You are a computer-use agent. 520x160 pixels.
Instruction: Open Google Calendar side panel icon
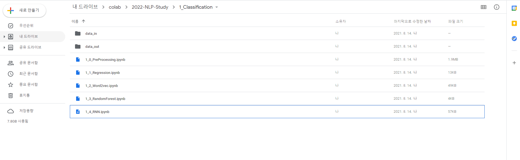[x=514, y=8]
